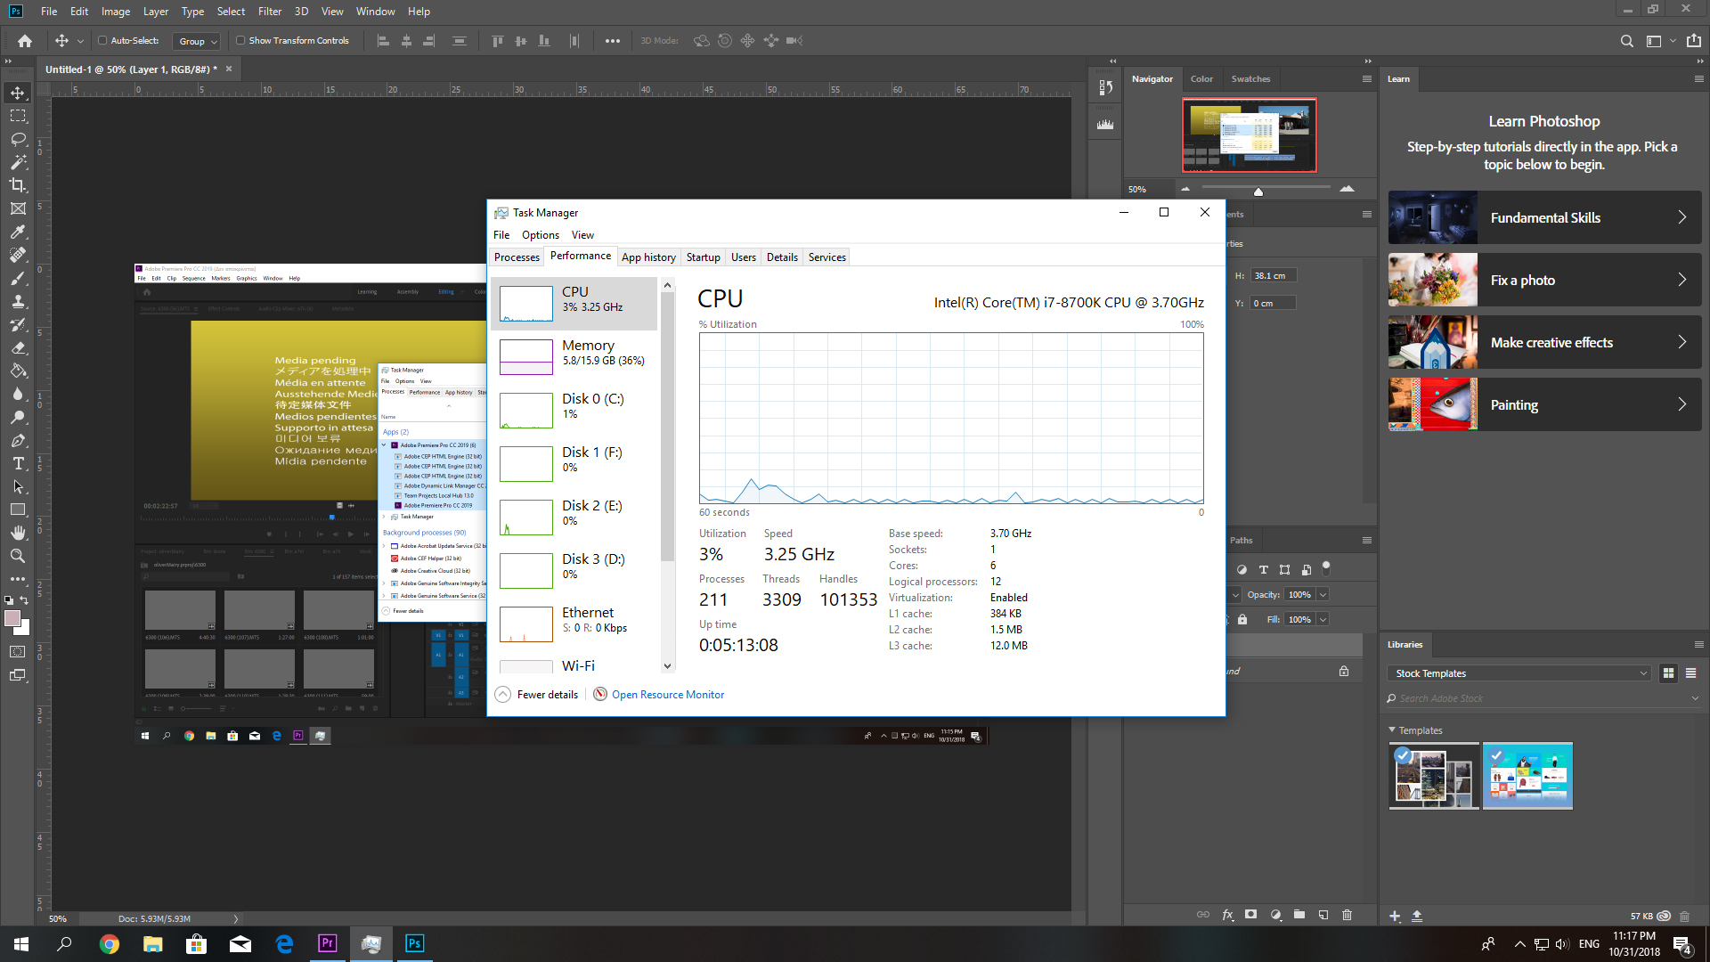Select the Lasso tool

coord(18,139)
